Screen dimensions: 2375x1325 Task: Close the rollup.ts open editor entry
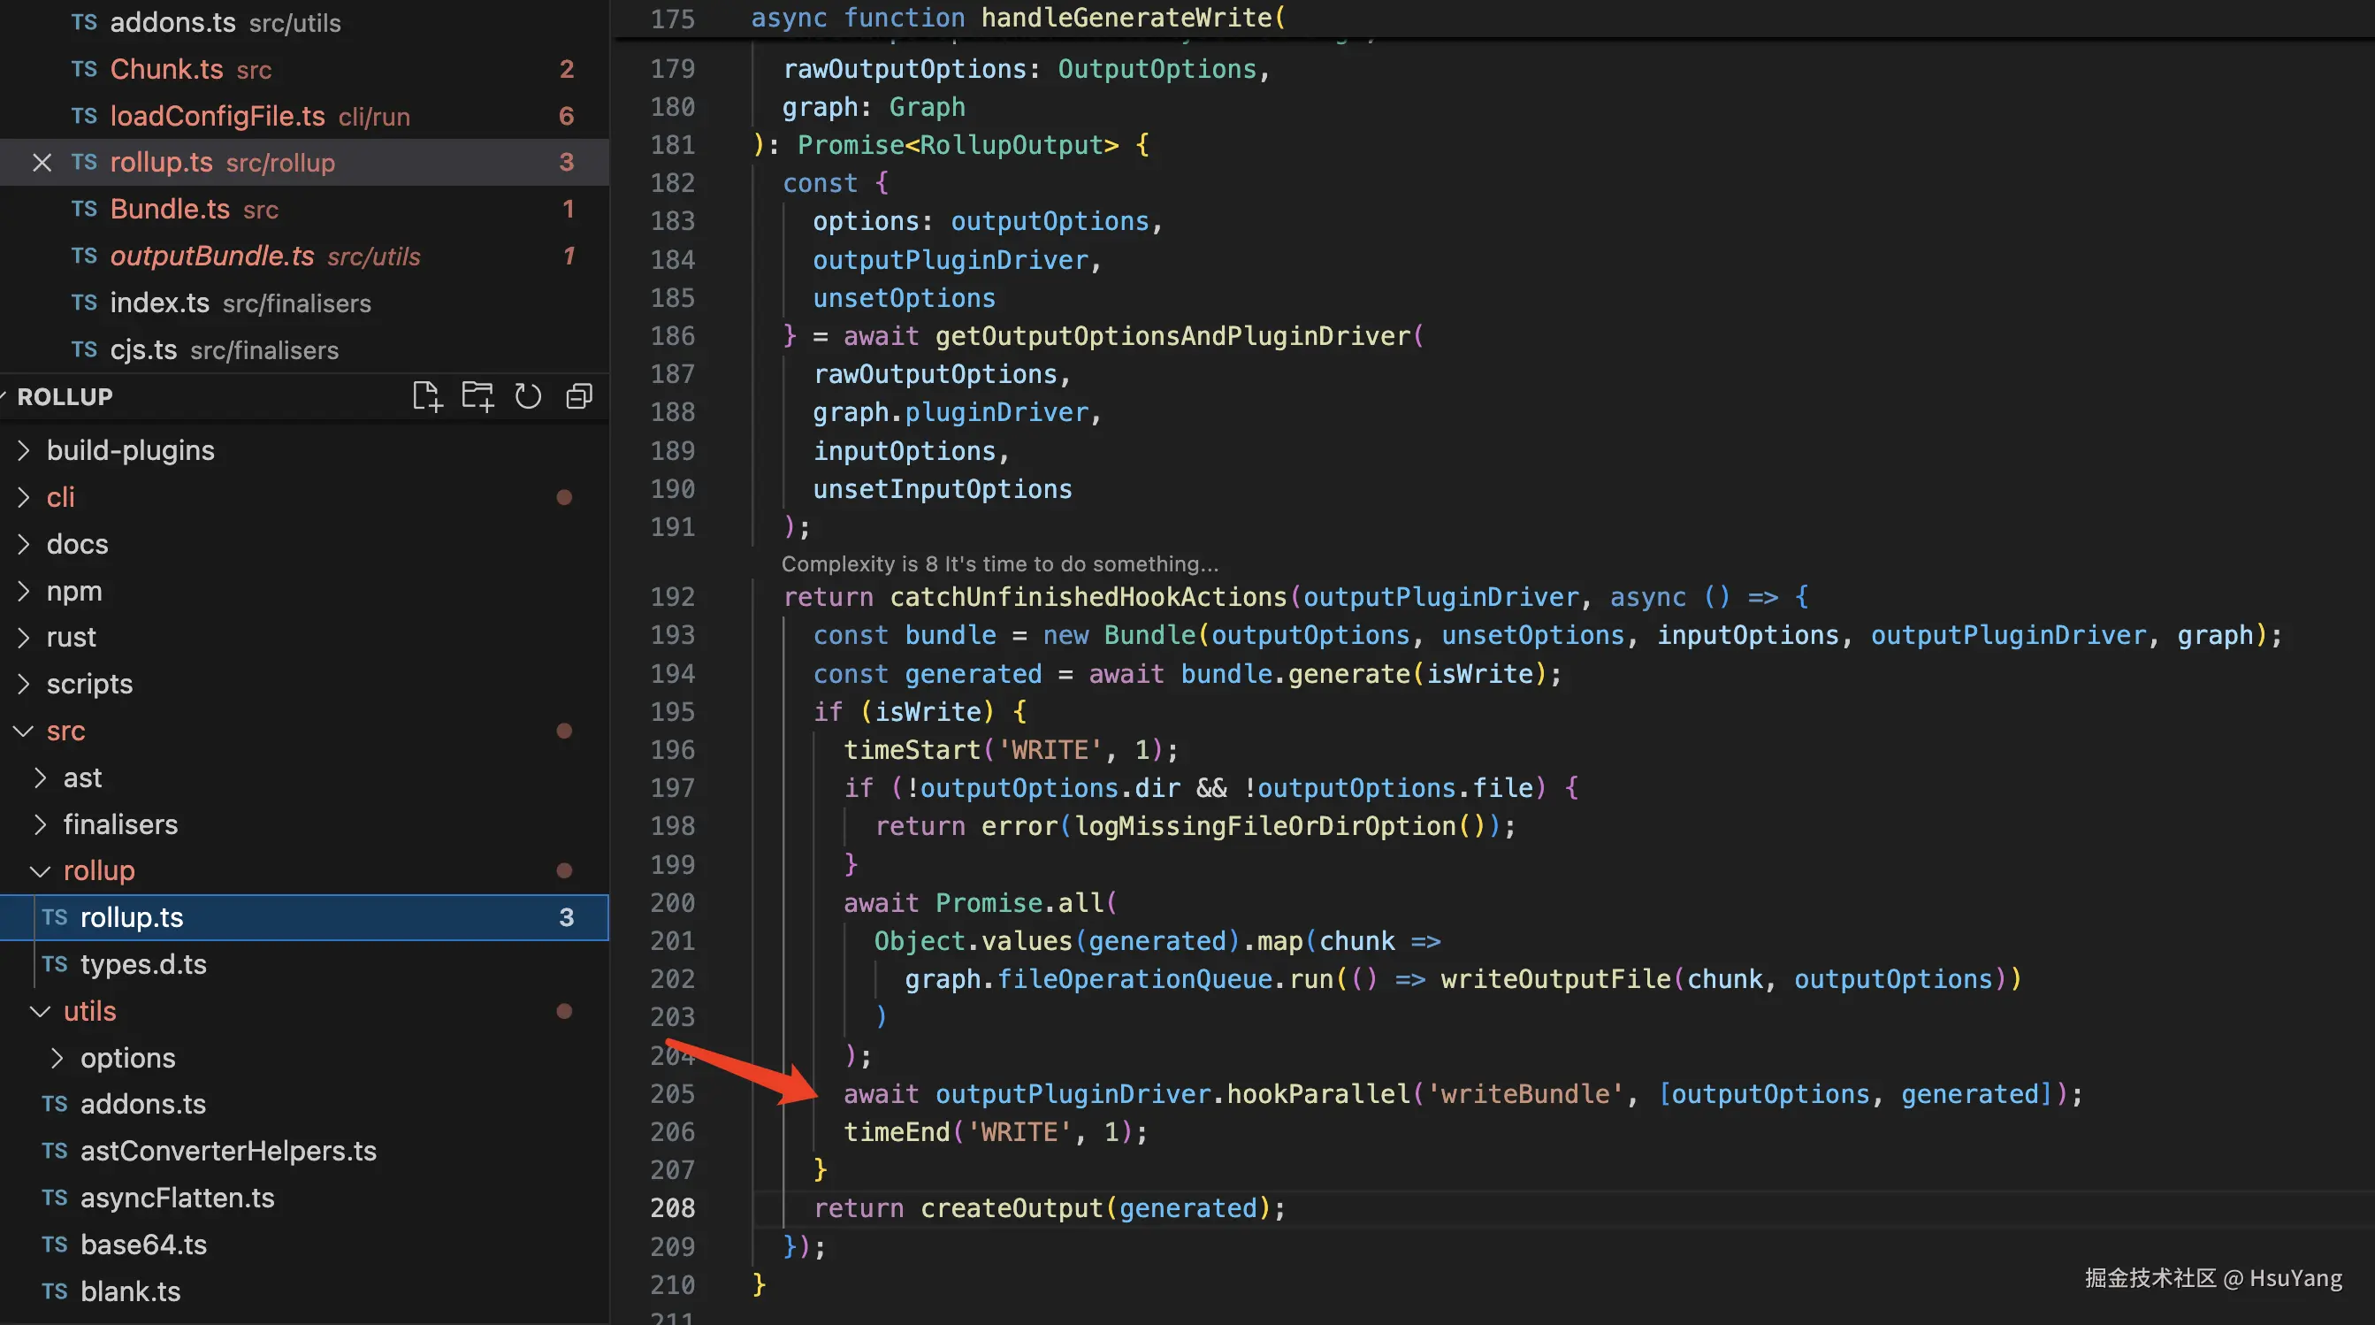click(42, 162)
